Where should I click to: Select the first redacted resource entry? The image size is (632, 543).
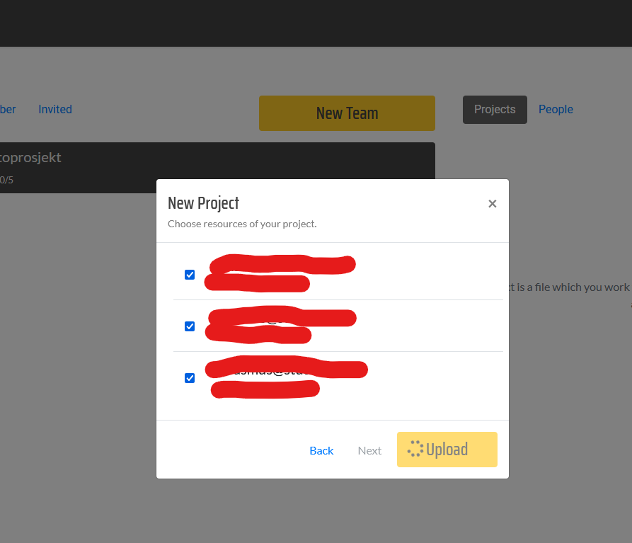point(280,274)
